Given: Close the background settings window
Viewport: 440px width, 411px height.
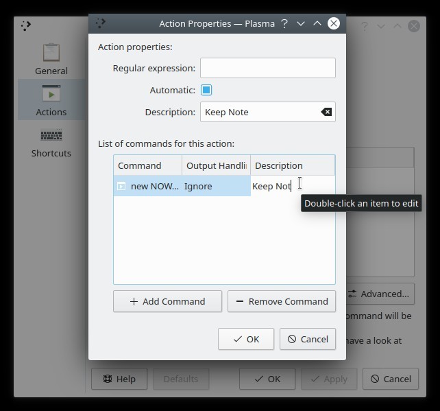Looking at the screenshot, I should pyautogui.click(x=414, y=26).
